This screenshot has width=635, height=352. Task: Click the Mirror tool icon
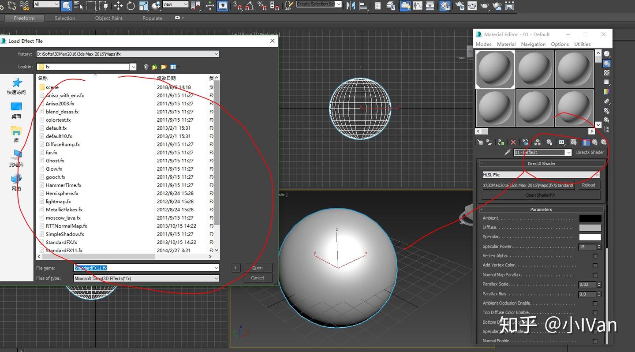(351, 6)
